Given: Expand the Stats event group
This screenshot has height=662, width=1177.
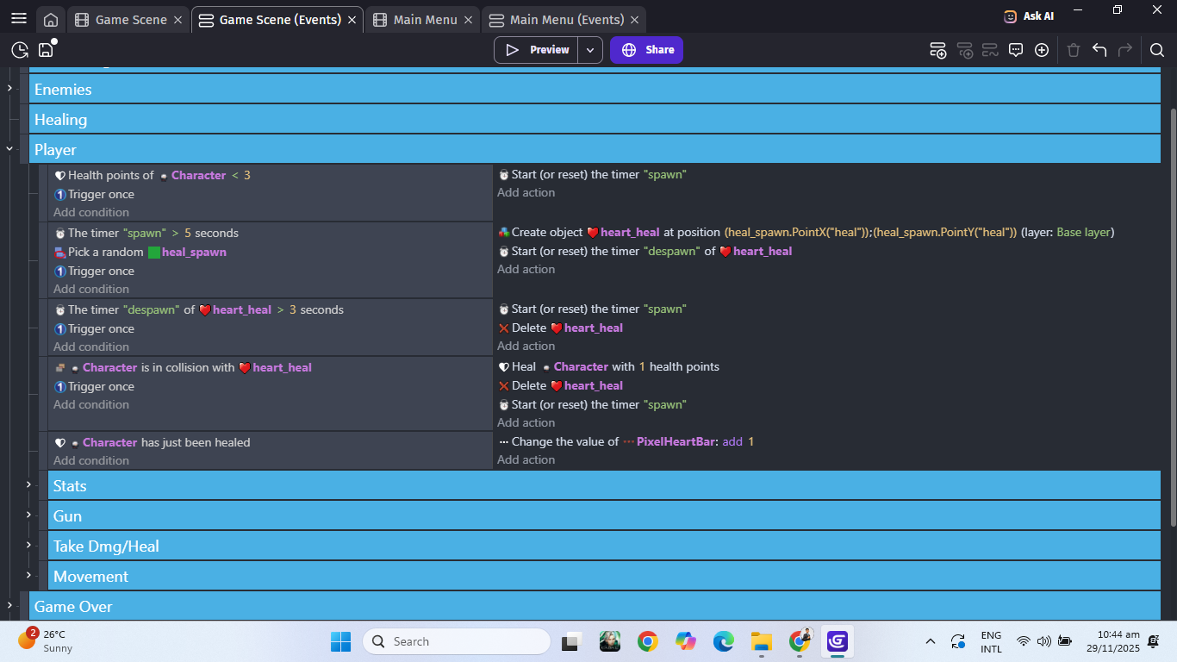Looking at the screenshot, I should [x=28, y=485].
